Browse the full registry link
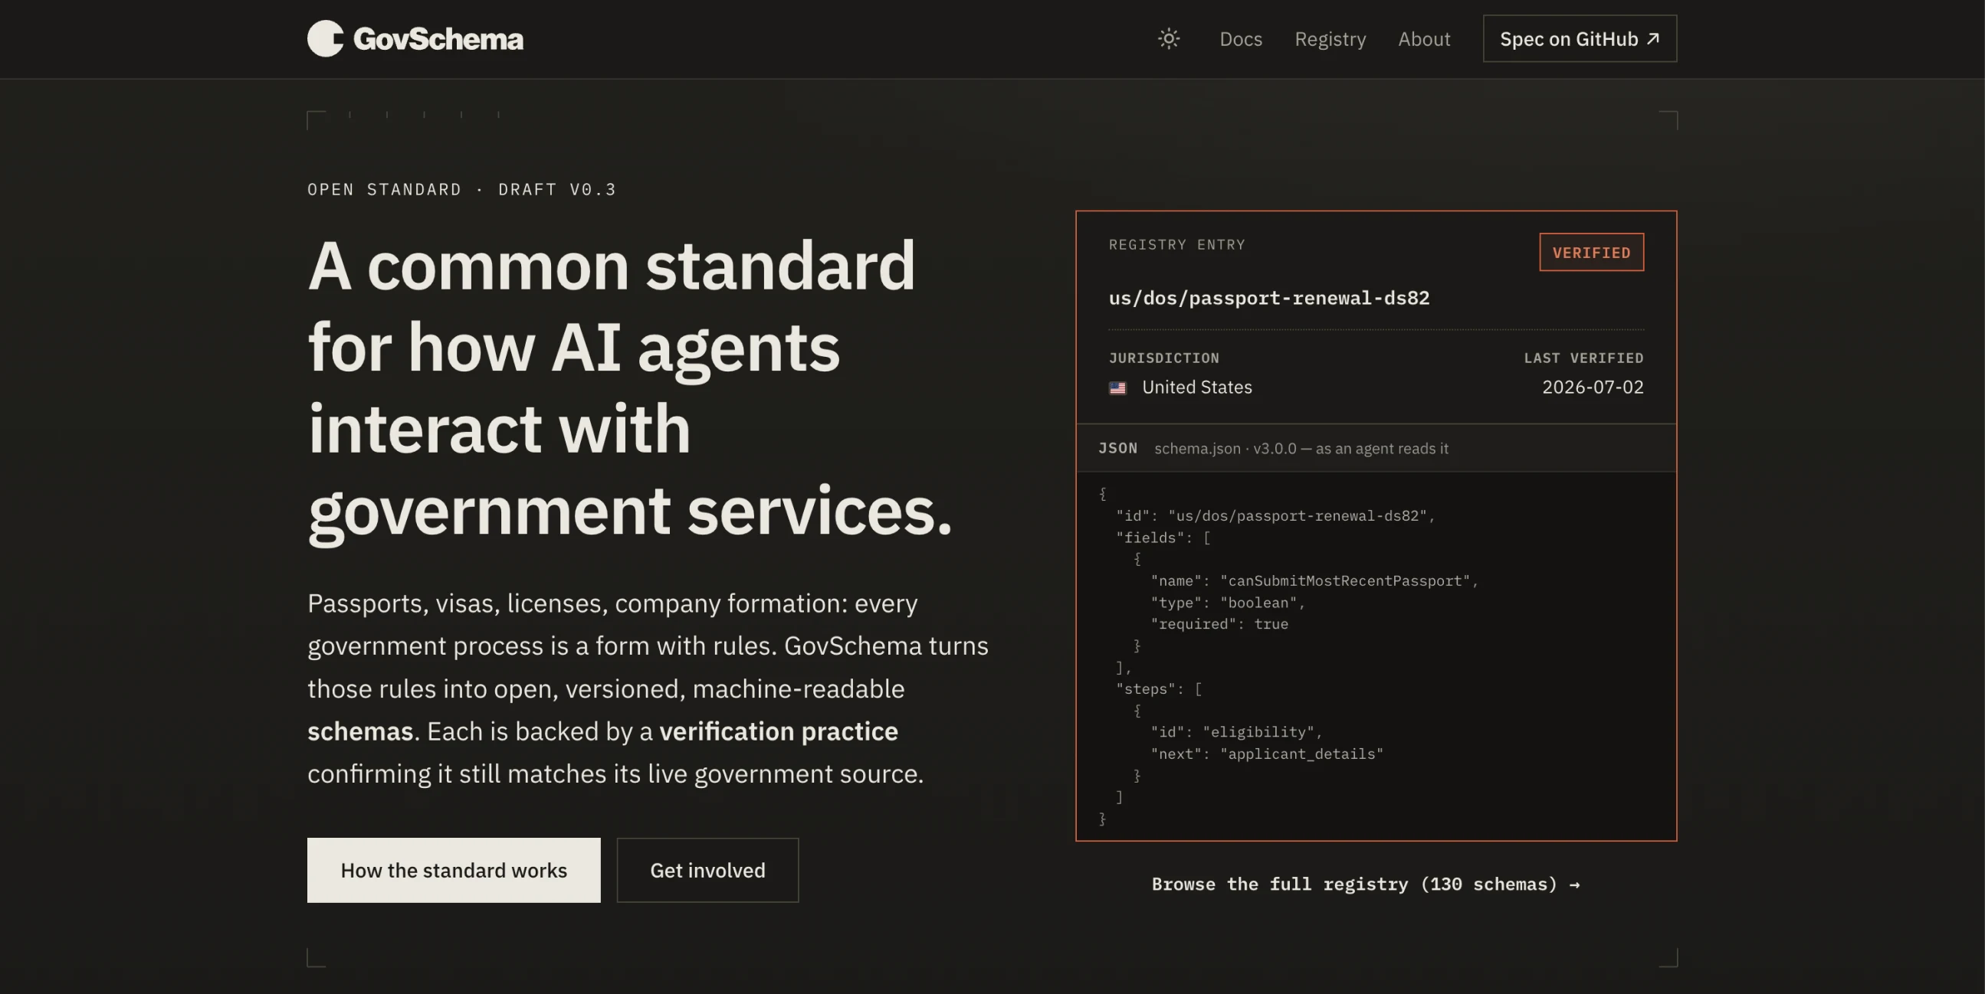 point(1366,884)
